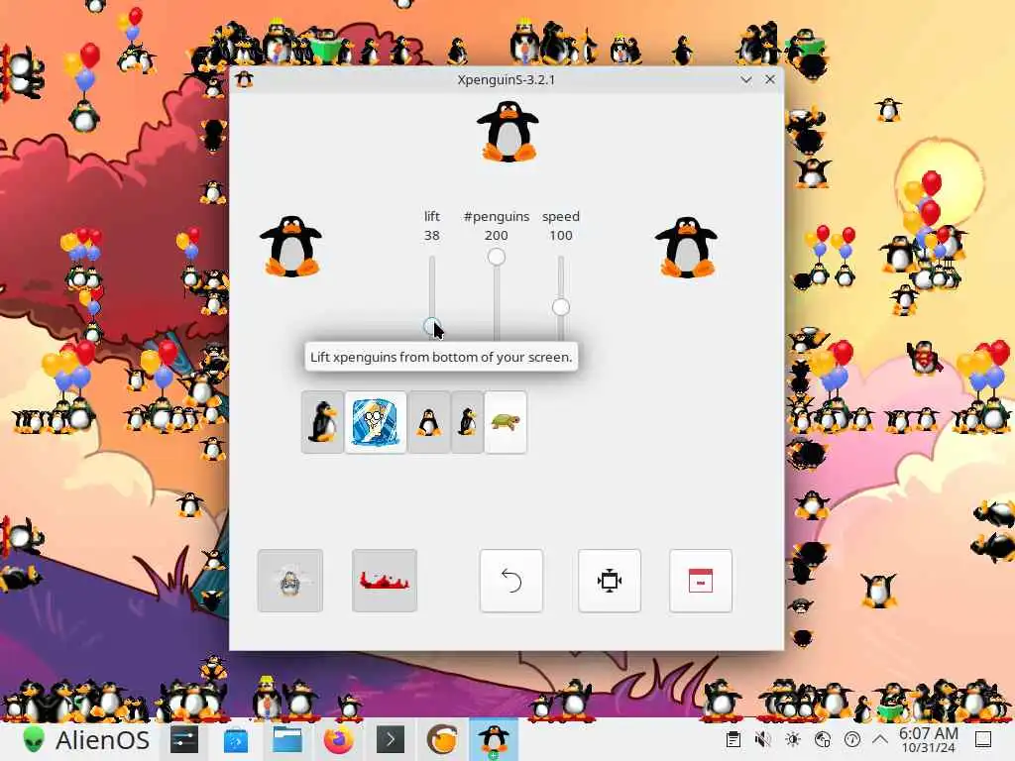Open the file manager folder in taskbar

287,739
